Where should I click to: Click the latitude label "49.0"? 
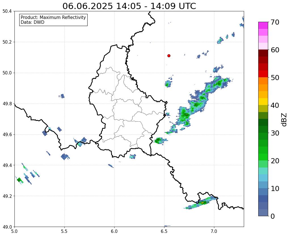coord(7,227)
